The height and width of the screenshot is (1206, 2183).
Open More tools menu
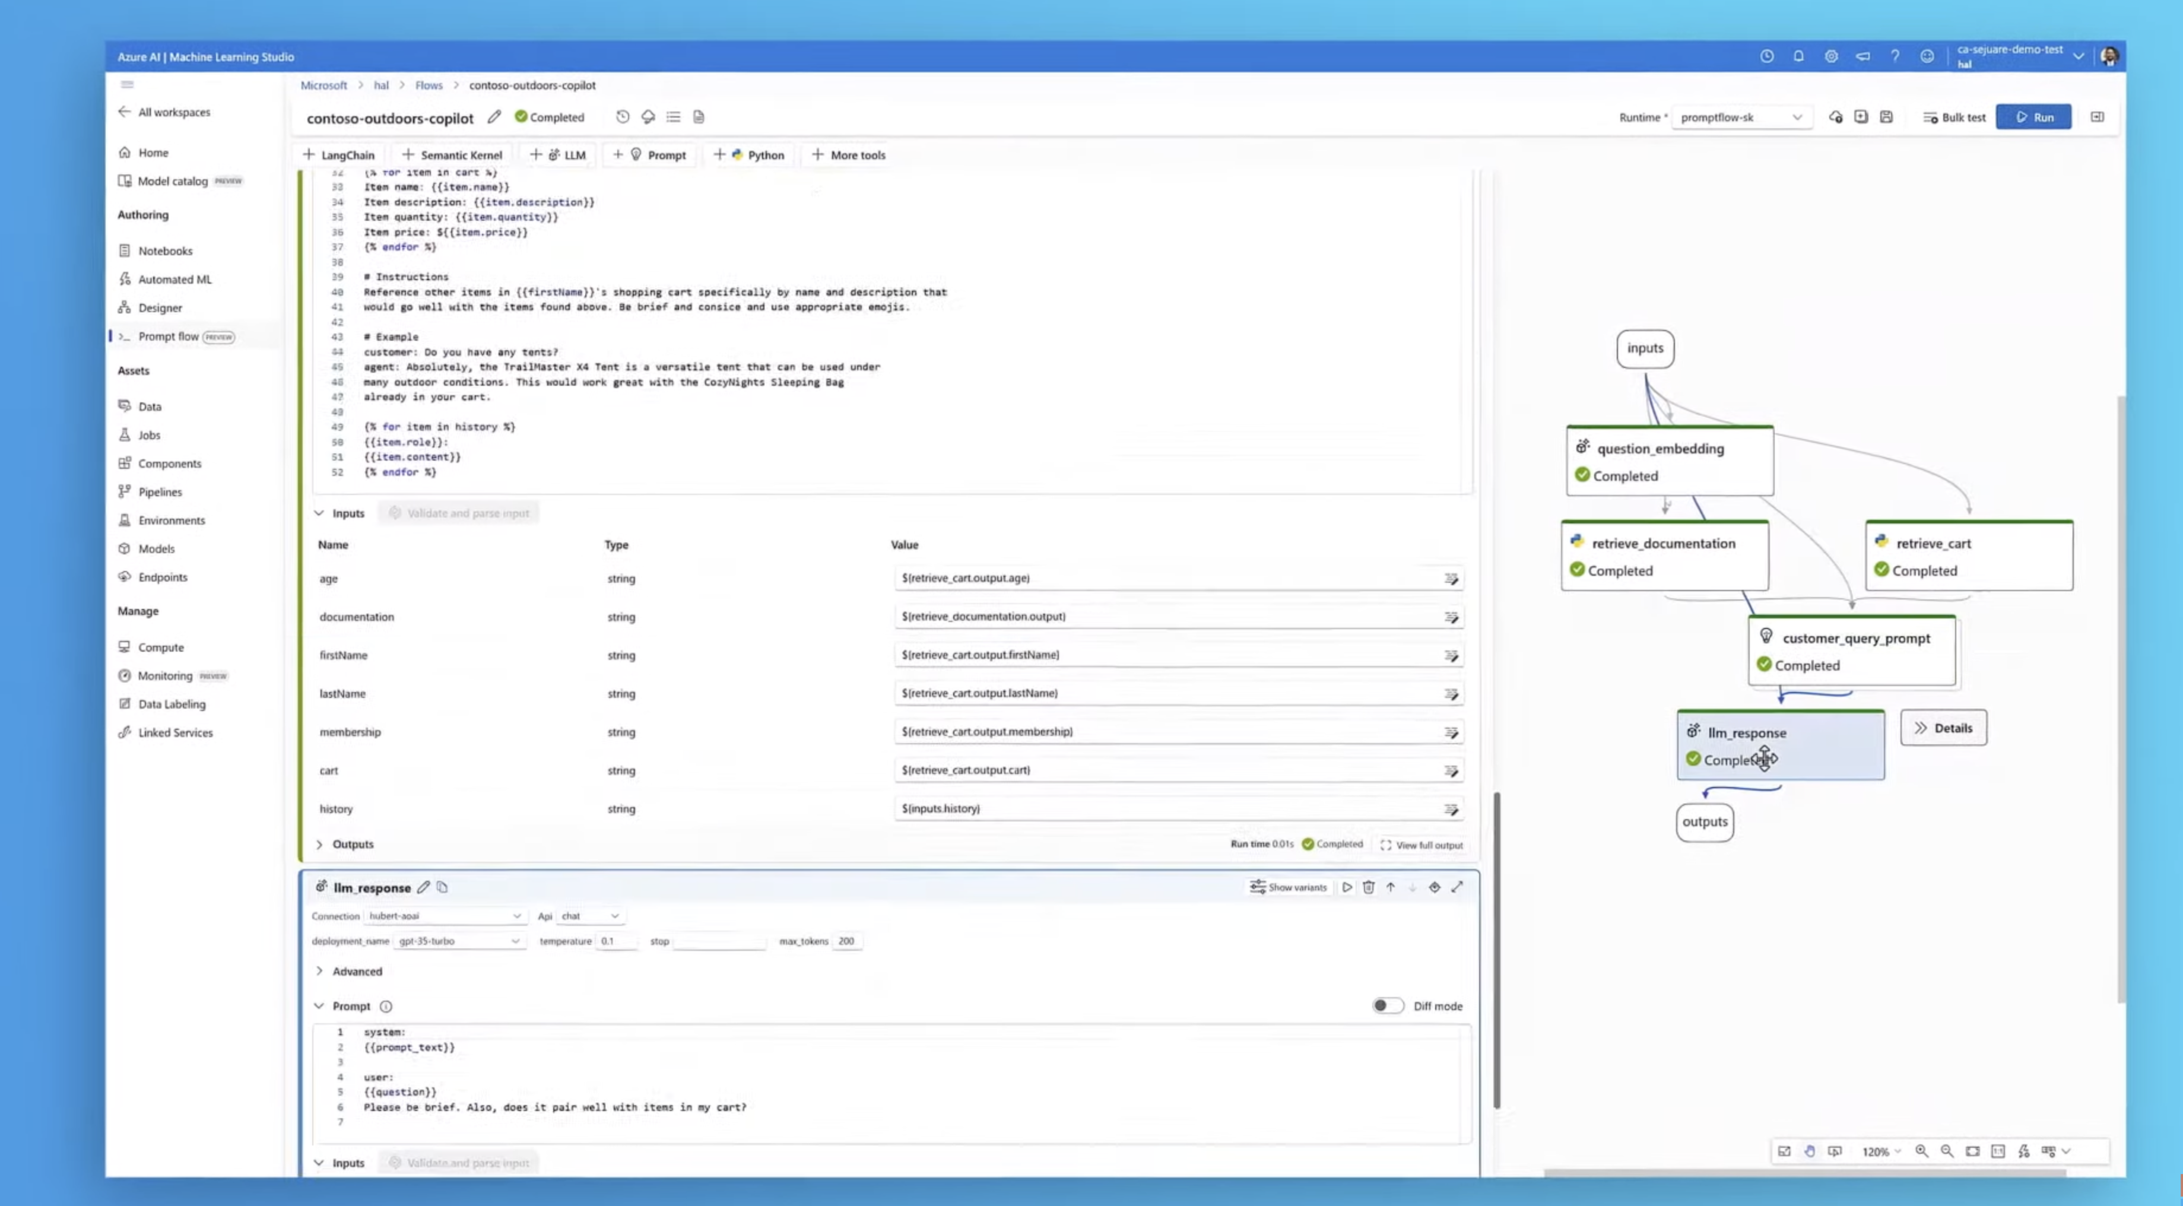pos(848,155)
